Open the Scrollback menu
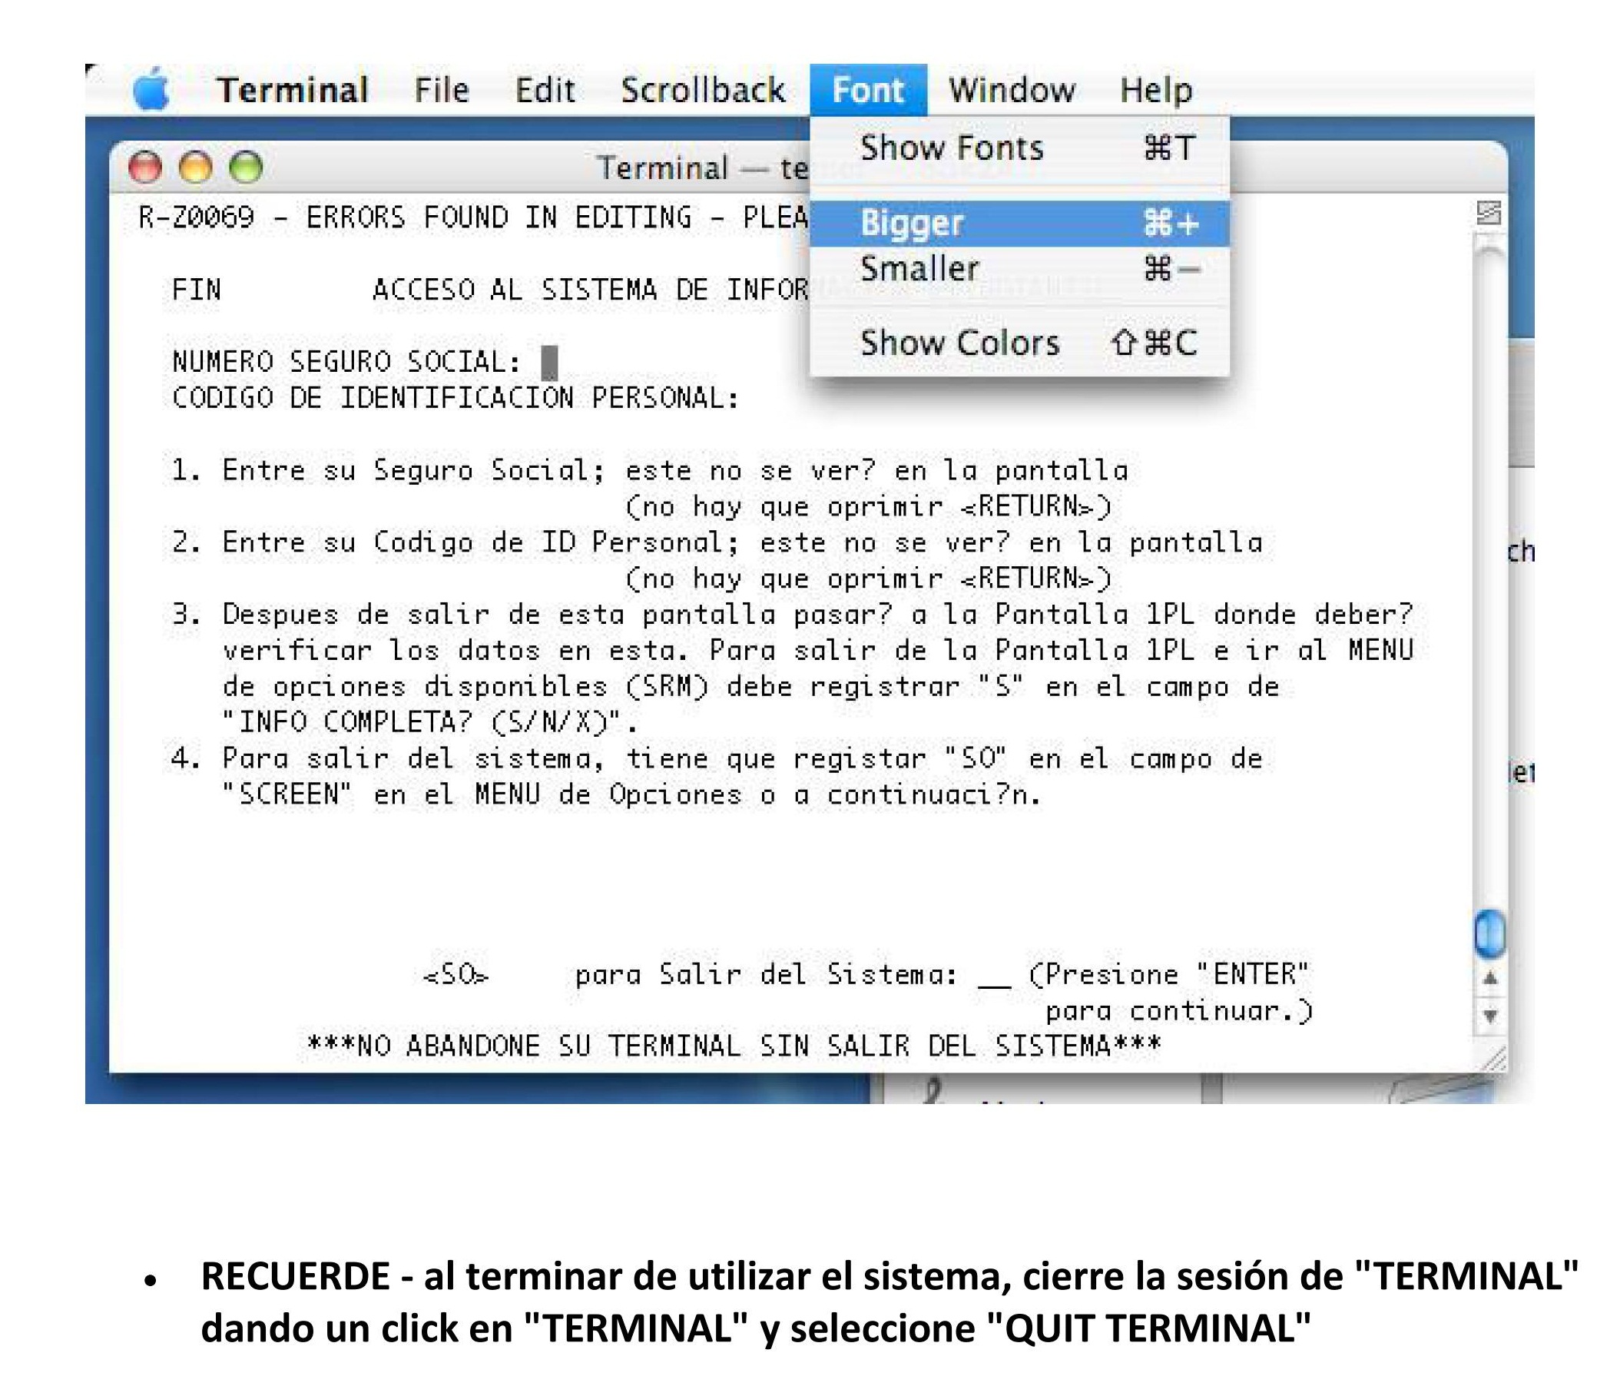The width and height of the screenshot is (1620, 1396). 703,90
